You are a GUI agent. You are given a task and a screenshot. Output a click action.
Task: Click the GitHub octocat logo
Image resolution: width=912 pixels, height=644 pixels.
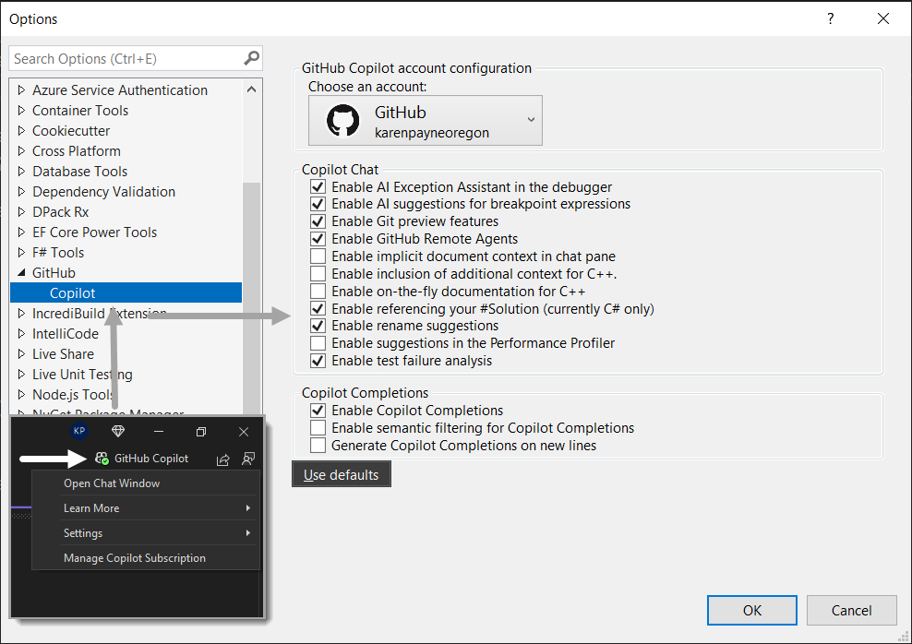343,120
